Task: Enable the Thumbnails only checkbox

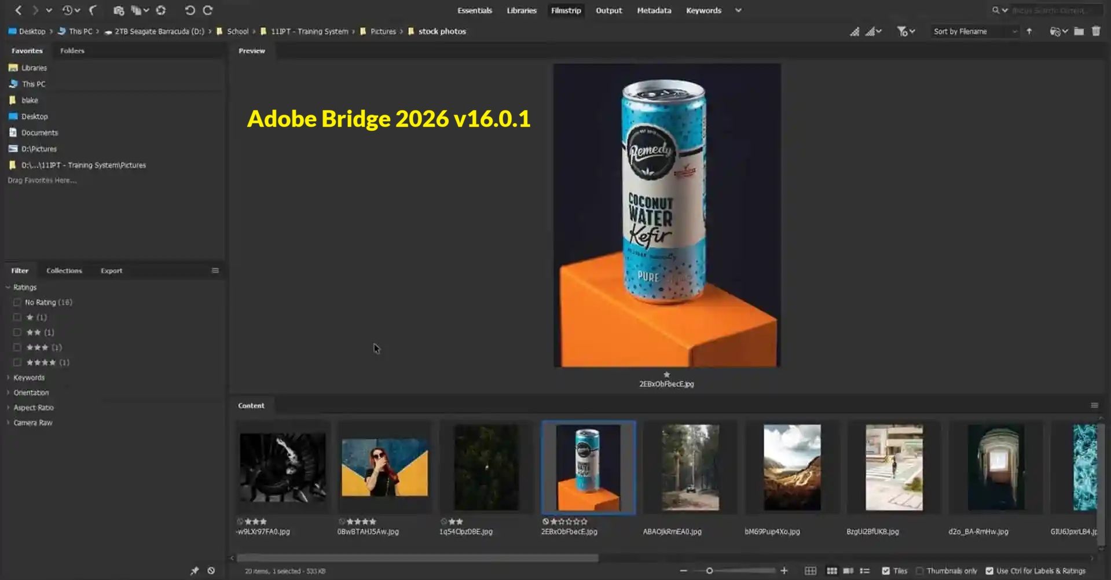Action: [919, 571]
